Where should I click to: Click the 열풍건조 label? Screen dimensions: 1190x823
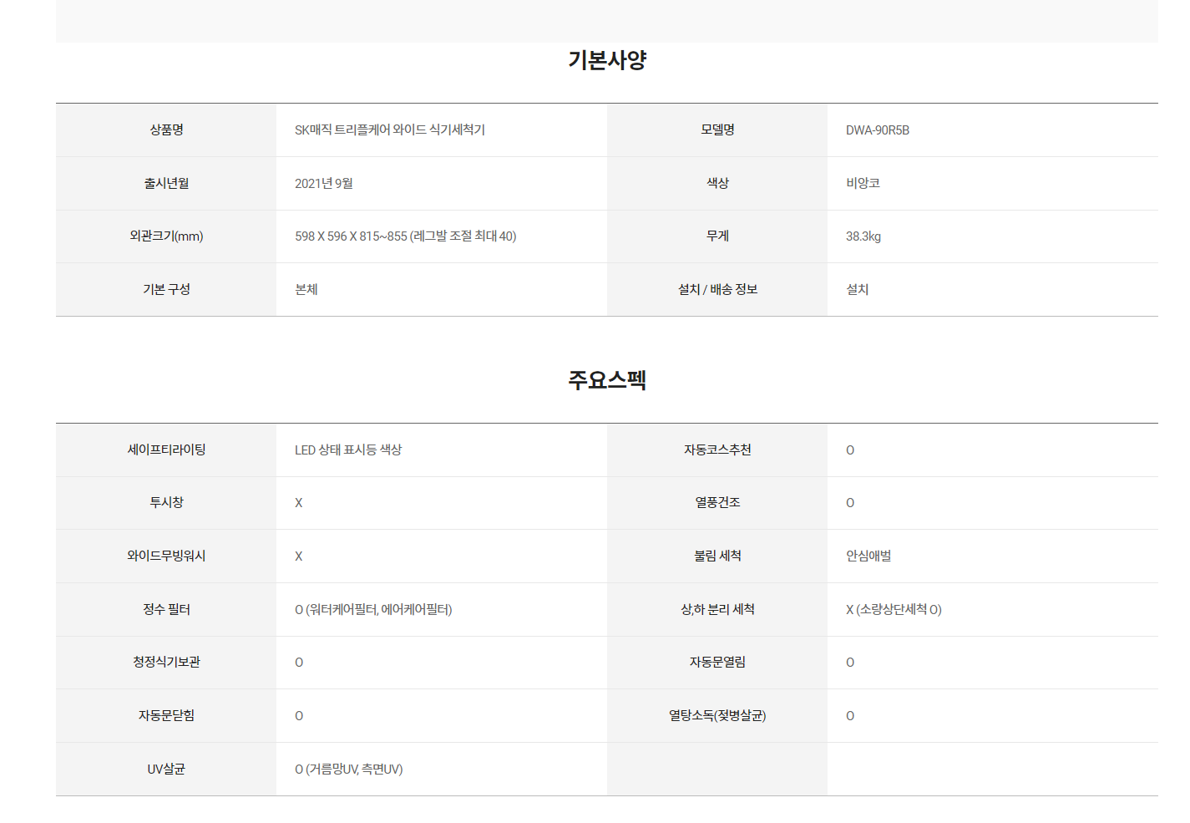717,502
